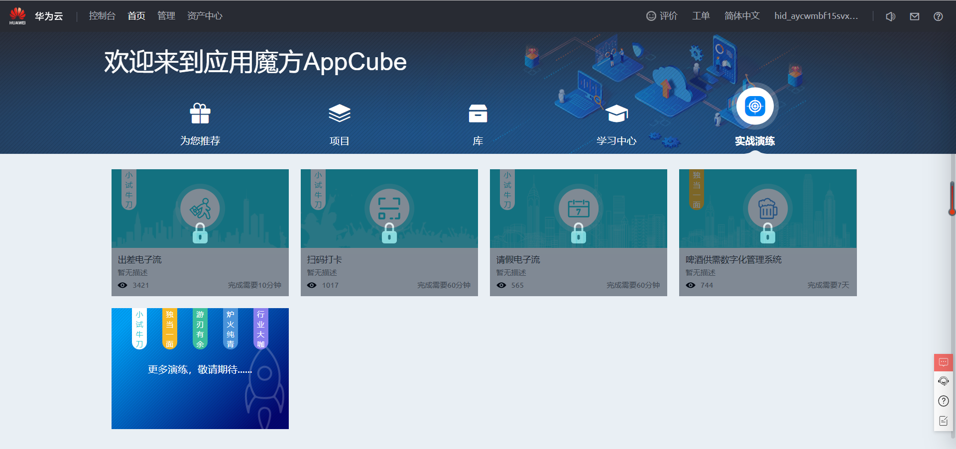This screenshot has height=449, width=956.
Task: Go to the 资产中心 menu item
Action: point(205,15)
